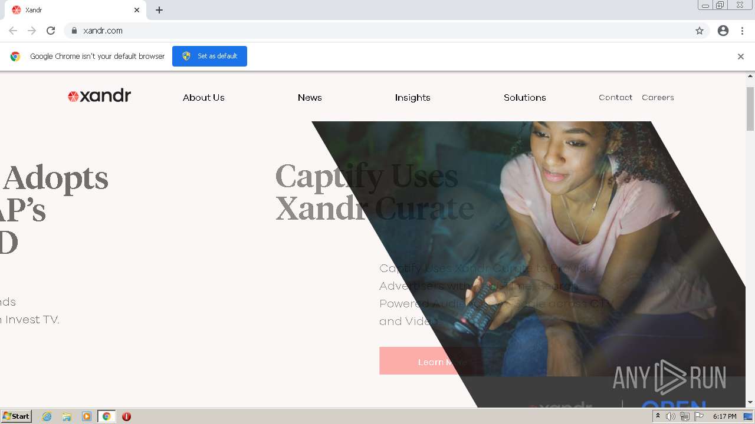This screenshot has height=424, width=755.
Task: Go to the Careers page
Action: click(x=658, y=98)
